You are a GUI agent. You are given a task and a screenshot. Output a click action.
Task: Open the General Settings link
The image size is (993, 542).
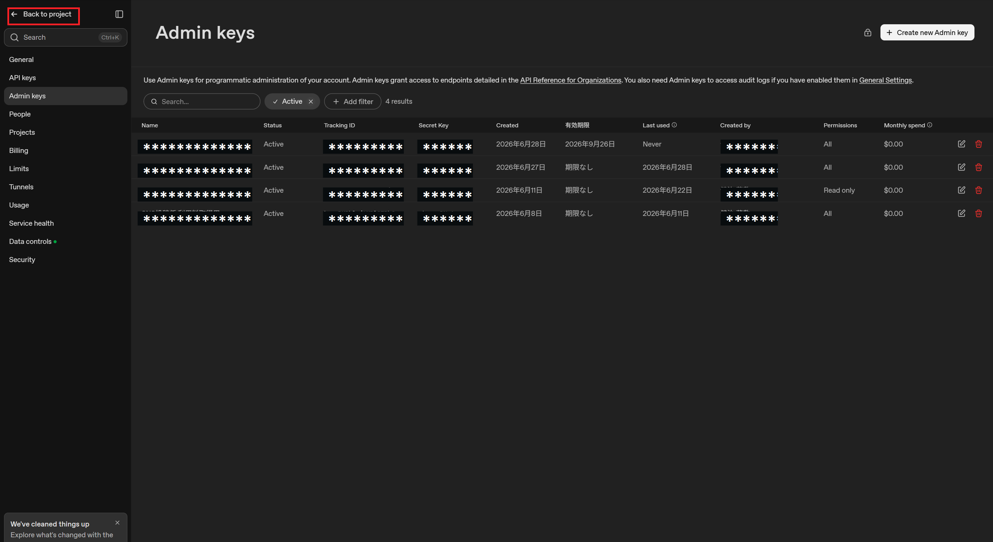coord(886,80)
